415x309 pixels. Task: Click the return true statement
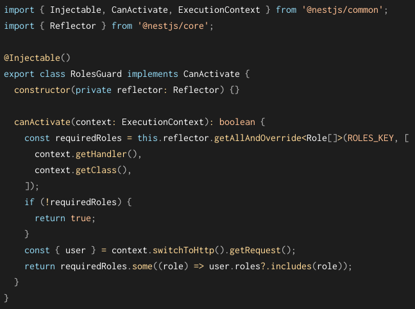(63, 218)
